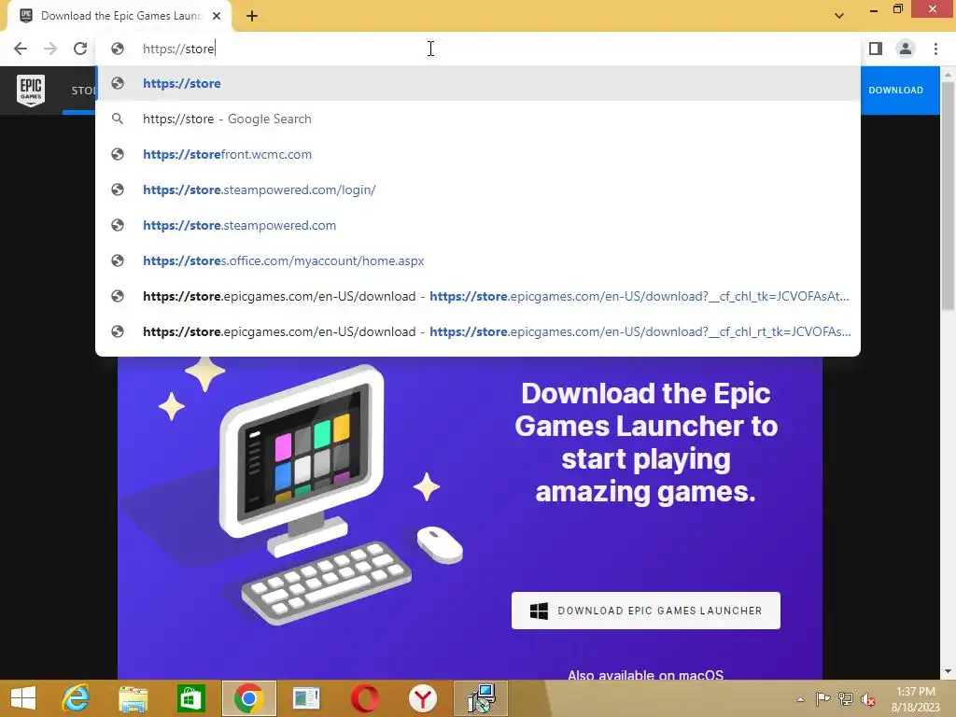This screenshot has width=956, height=717.
Task: Open File Explorer from taskbar
Action: [x=133, y=698]
